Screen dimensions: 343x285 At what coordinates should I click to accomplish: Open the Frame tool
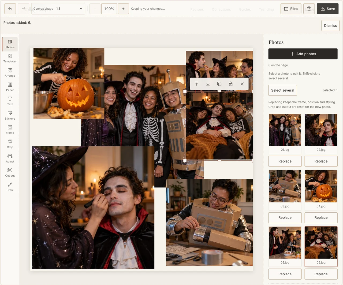click(x=10, y=130)
